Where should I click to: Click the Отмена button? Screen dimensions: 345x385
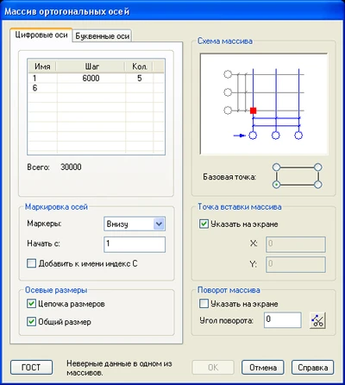click(x=263, y=368)
